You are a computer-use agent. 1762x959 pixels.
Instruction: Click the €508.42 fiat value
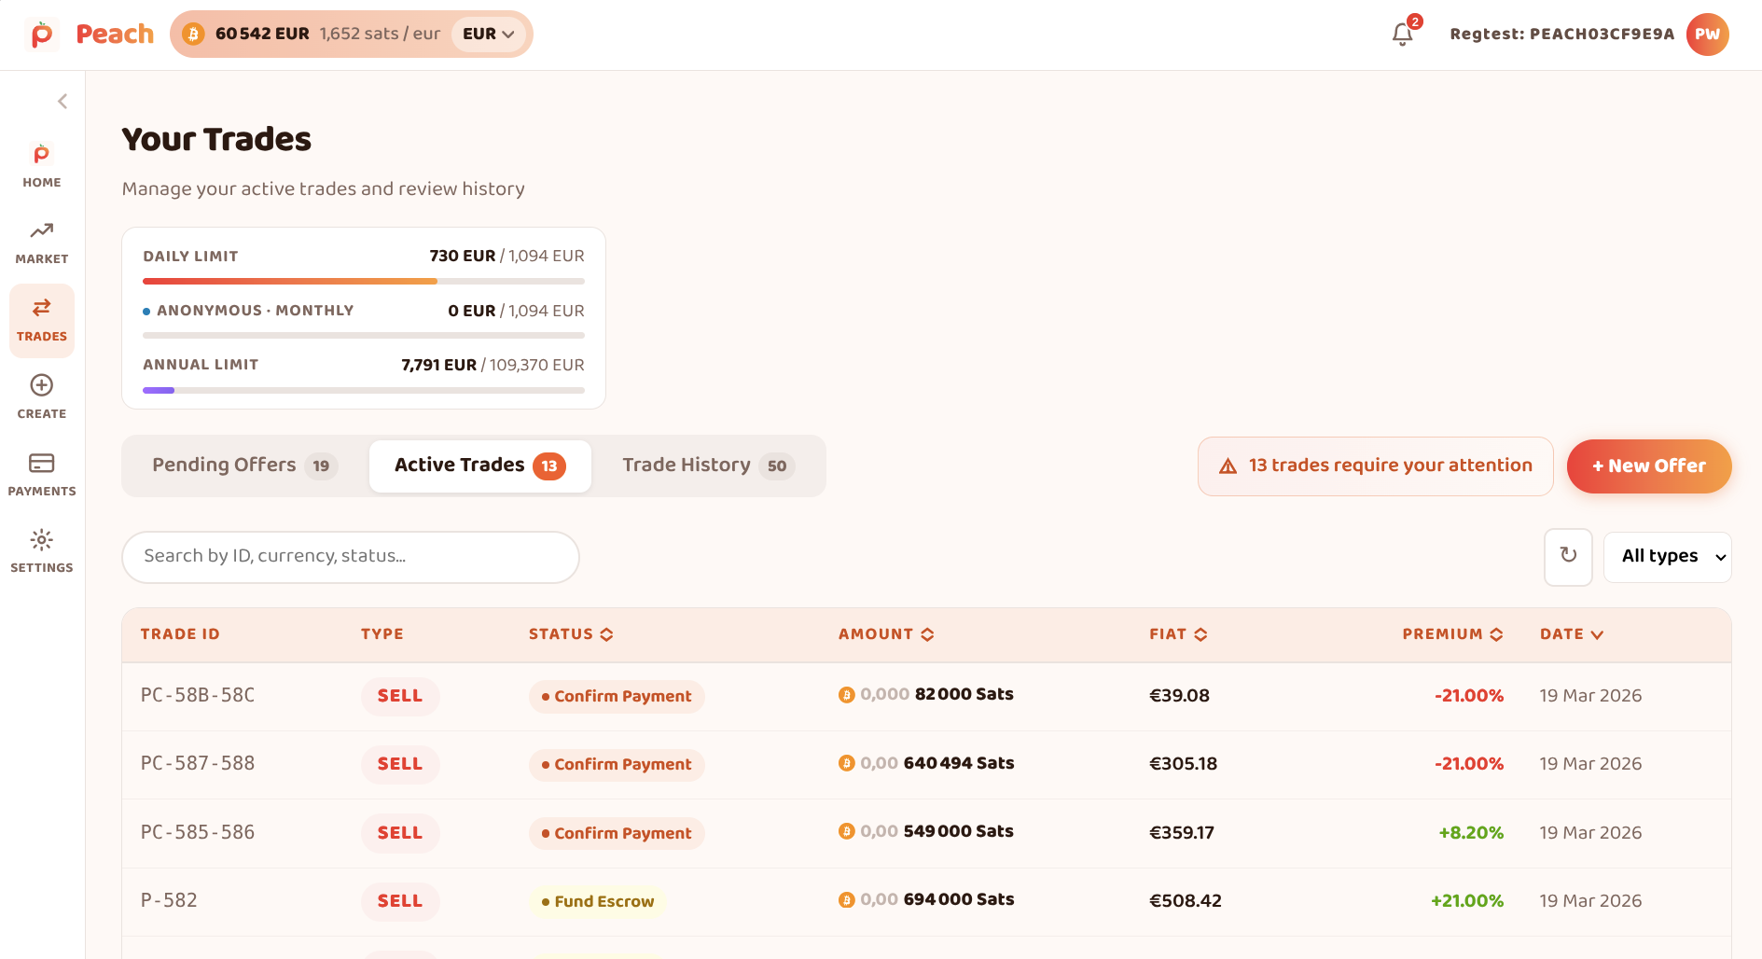click(x=1186, y=901)
